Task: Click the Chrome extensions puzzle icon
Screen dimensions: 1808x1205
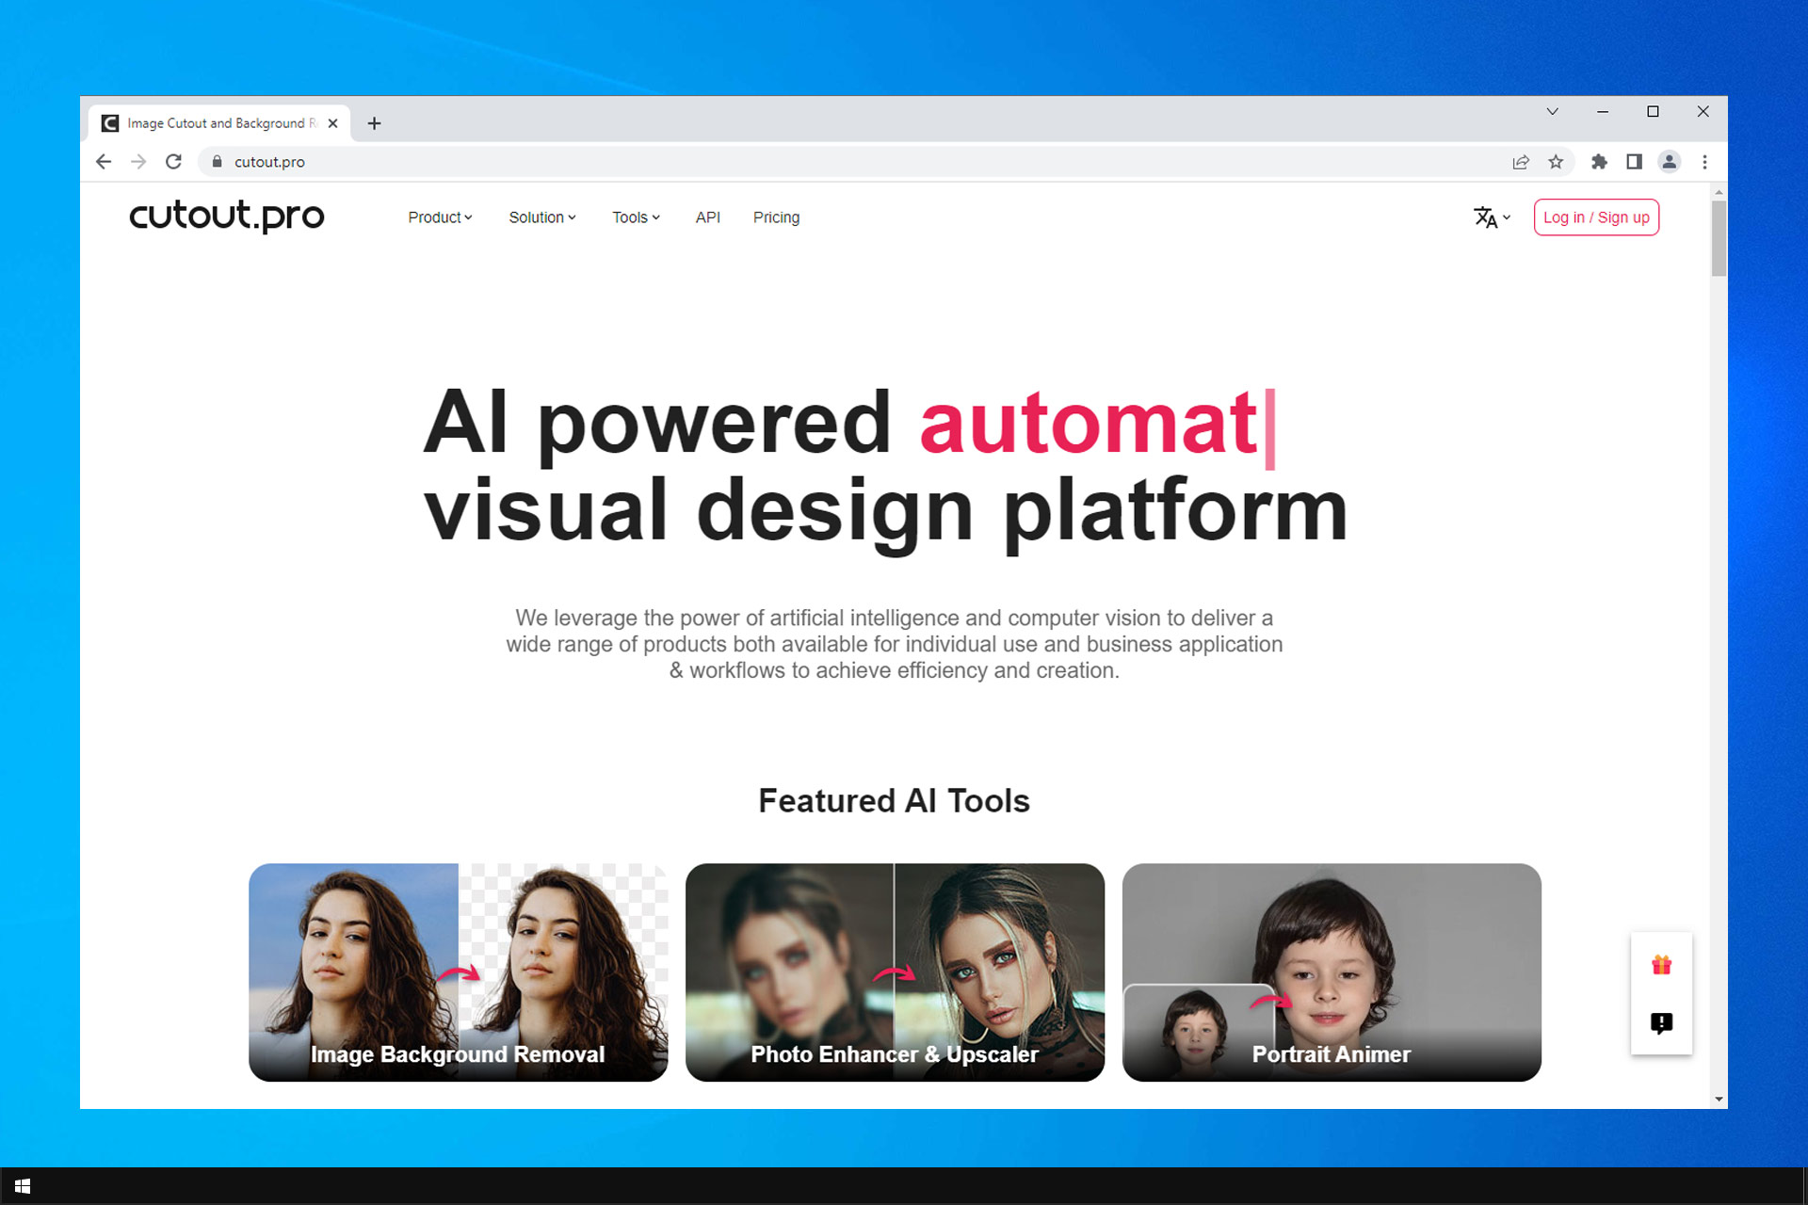Action: click(1602, 160)
